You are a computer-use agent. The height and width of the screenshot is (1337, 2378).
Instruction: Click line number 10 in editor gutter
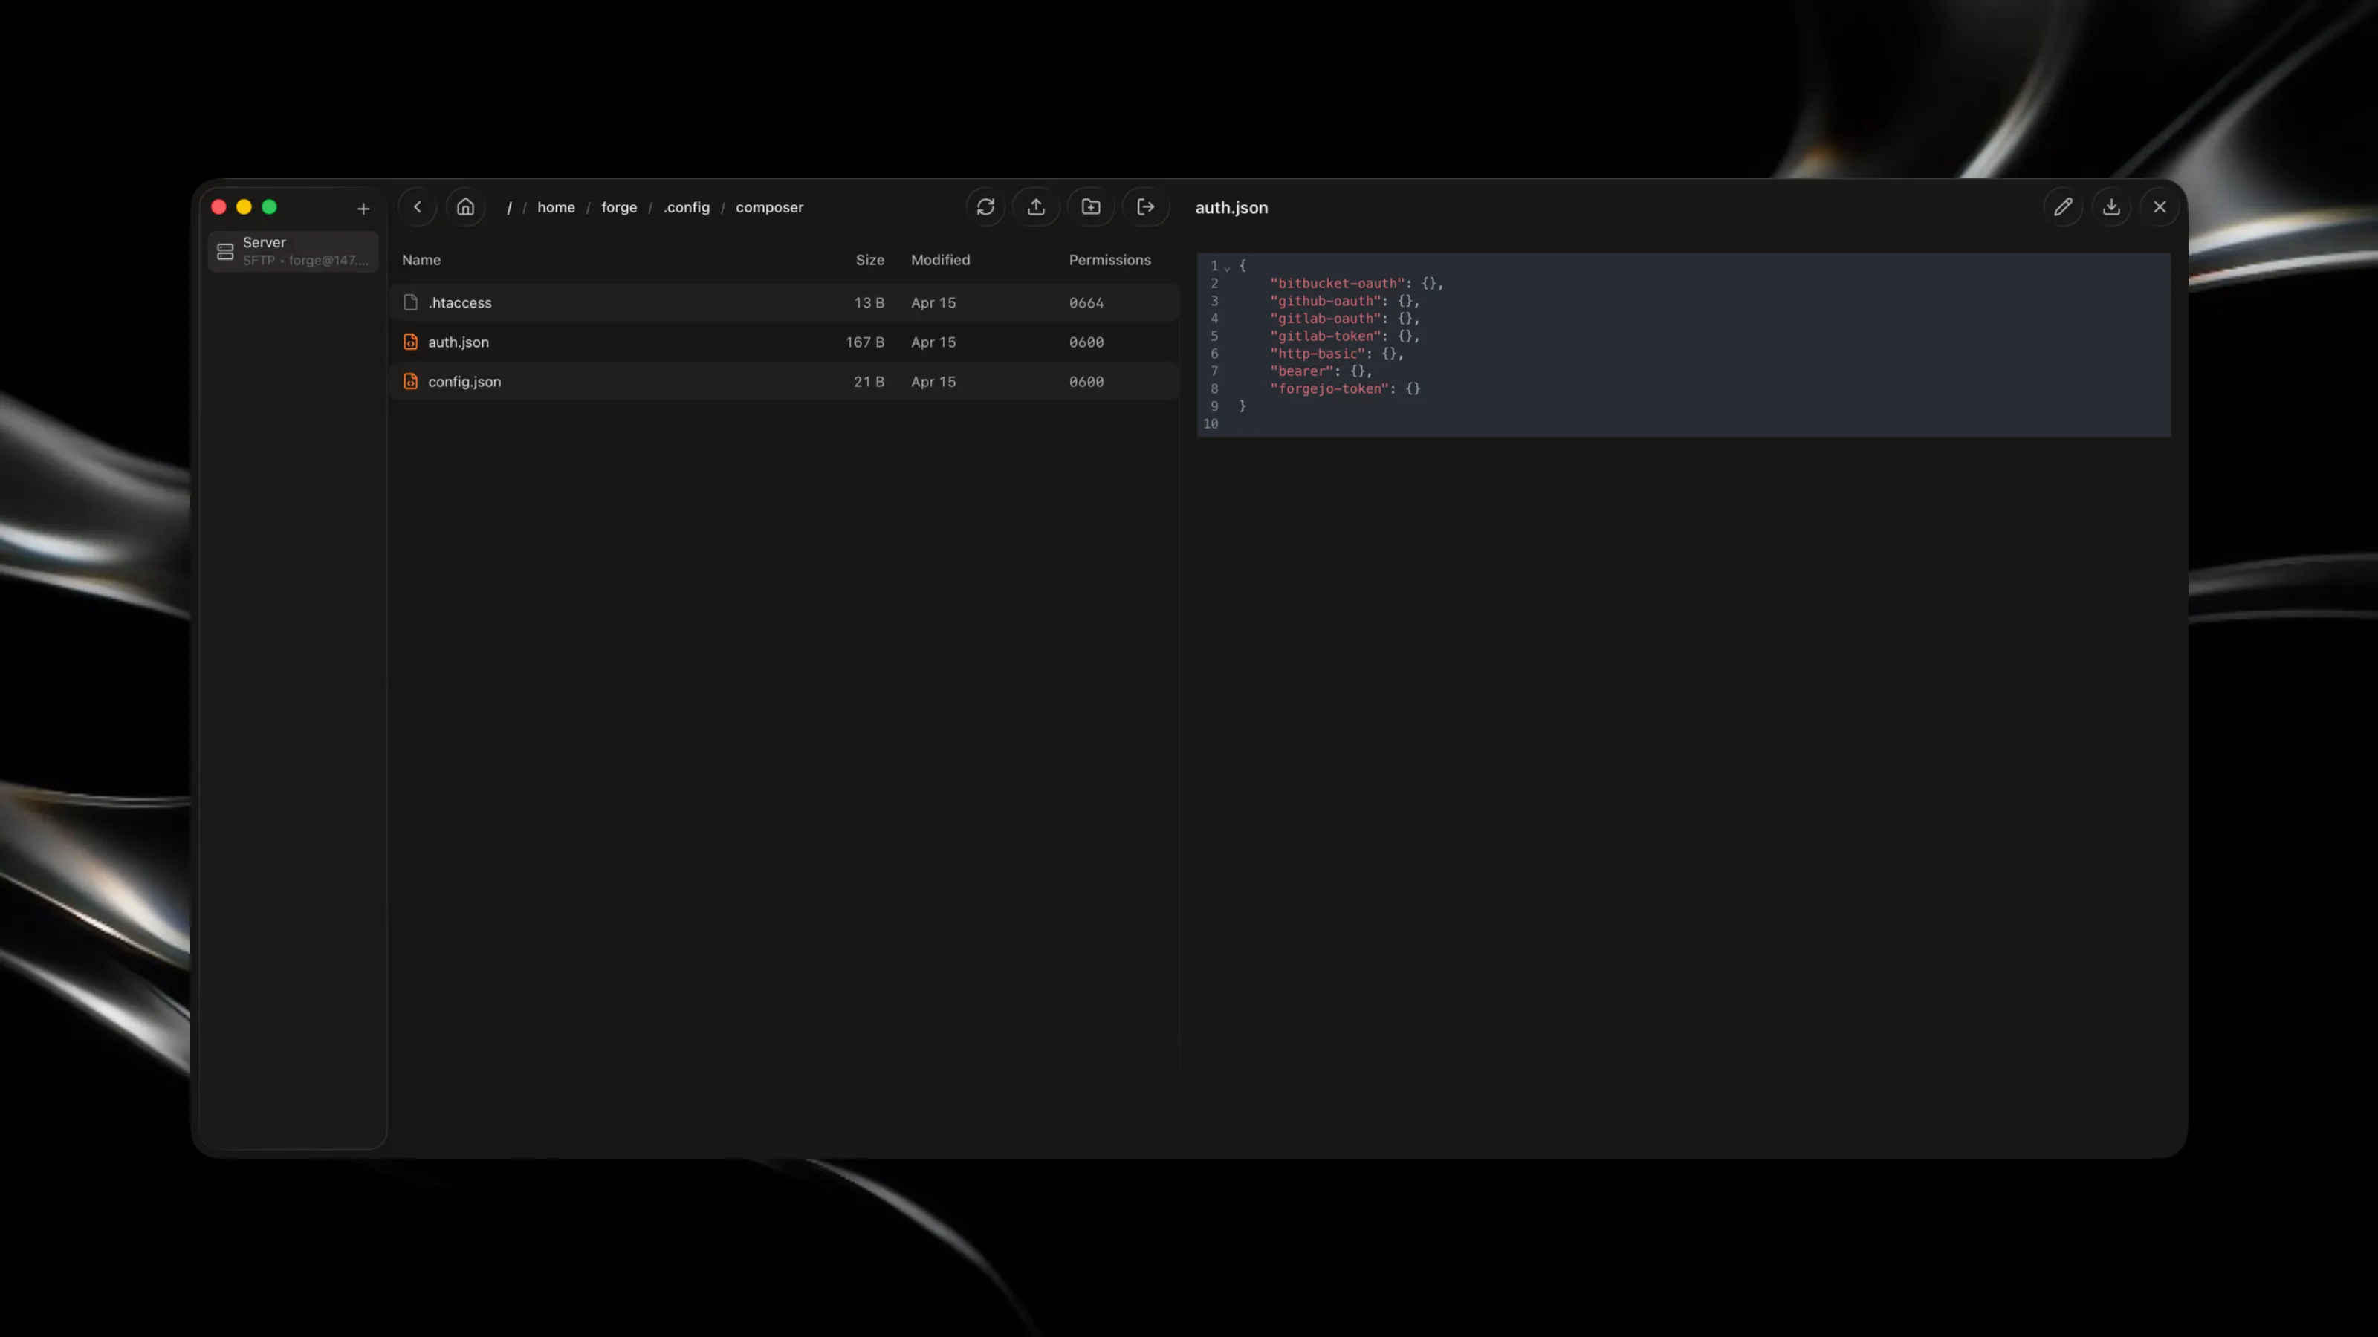(x=1211, y=423)
